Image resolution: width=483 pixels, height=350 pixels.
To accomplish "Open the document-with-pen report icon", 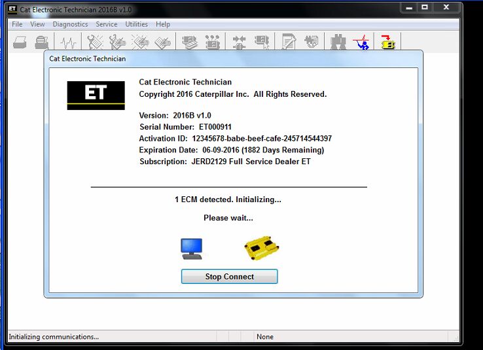I will tap(289, 42).
